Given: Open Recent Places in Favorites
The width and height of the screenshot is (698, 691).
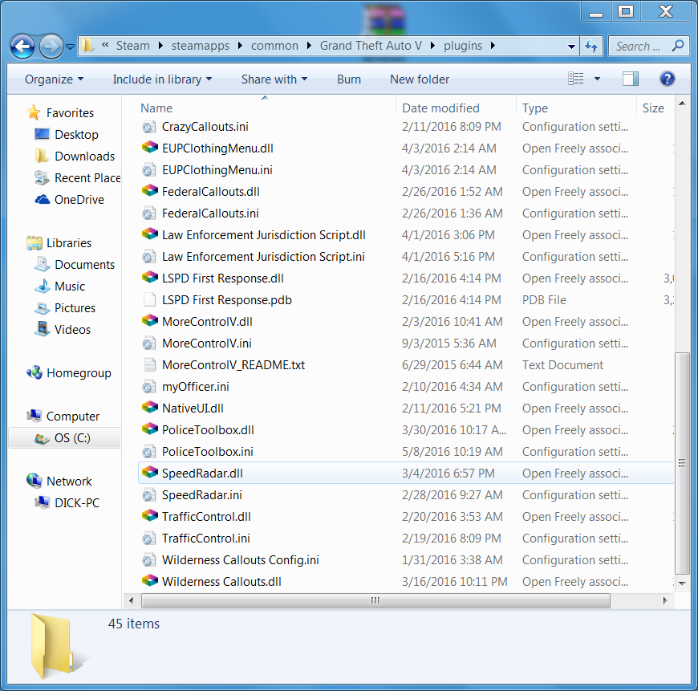Looking at the screenshot, I should pos(78,177).
